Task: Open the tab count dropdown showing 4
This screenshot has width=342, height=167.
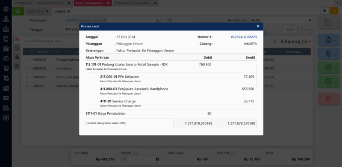Action: 339,3
